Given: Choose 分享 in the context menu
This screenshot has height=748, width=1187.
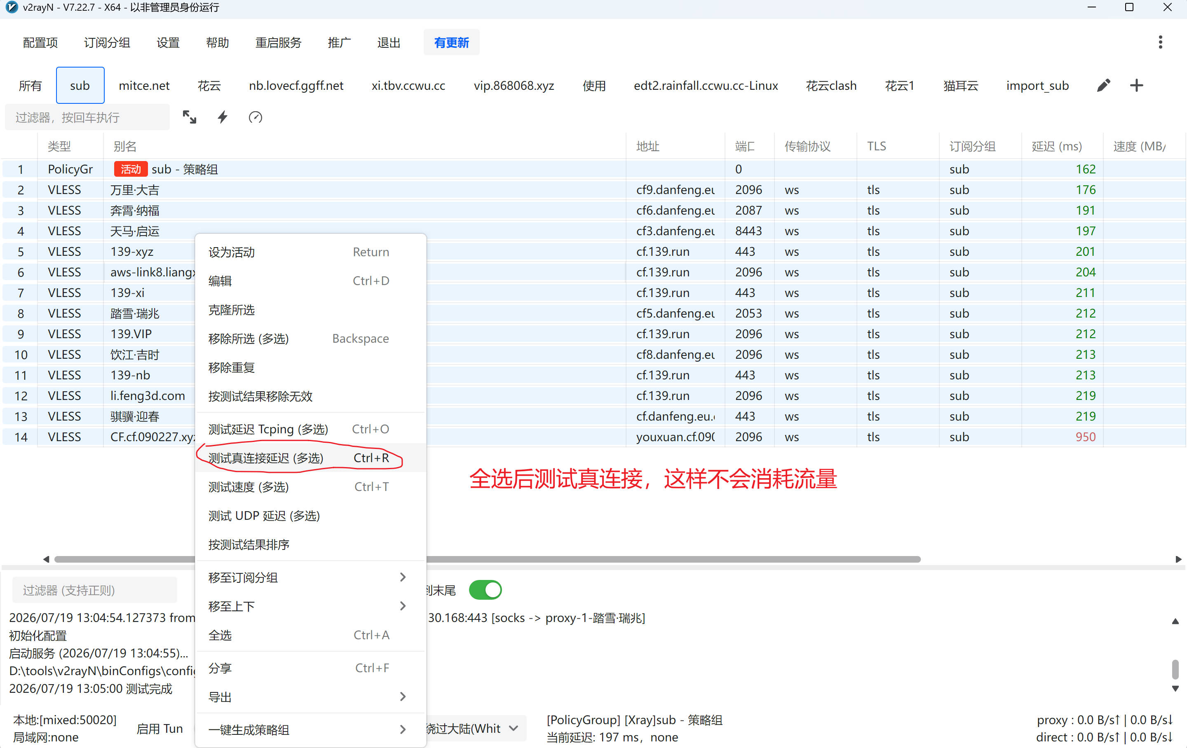Looking at the screenshot, I should 310,668.
